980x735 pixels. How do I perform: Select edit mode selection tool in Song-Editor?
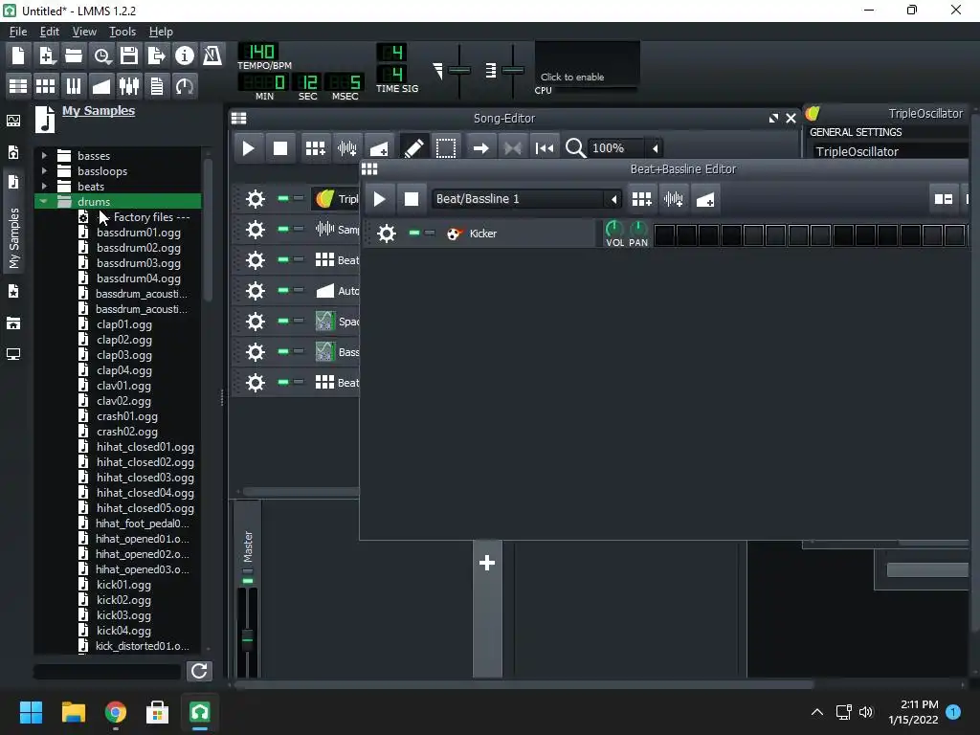pos(446,148)
